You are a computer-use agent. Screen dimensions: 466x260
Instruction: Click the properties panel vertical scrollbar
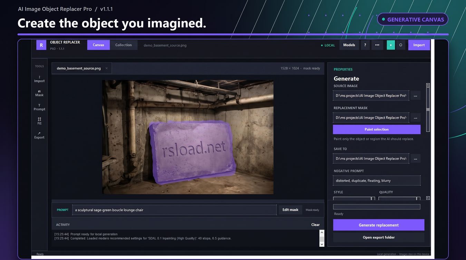[x=428, y=109]
